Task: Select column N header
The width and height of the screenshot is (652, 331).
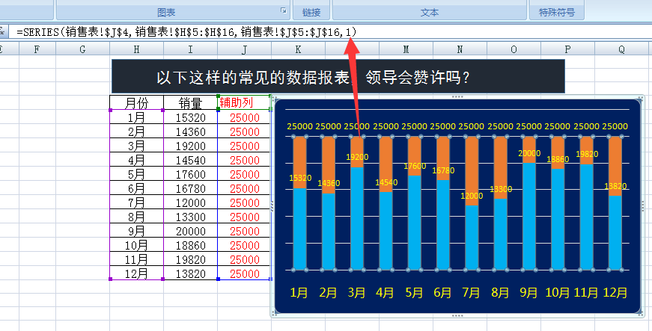Action: pos(460,49)
